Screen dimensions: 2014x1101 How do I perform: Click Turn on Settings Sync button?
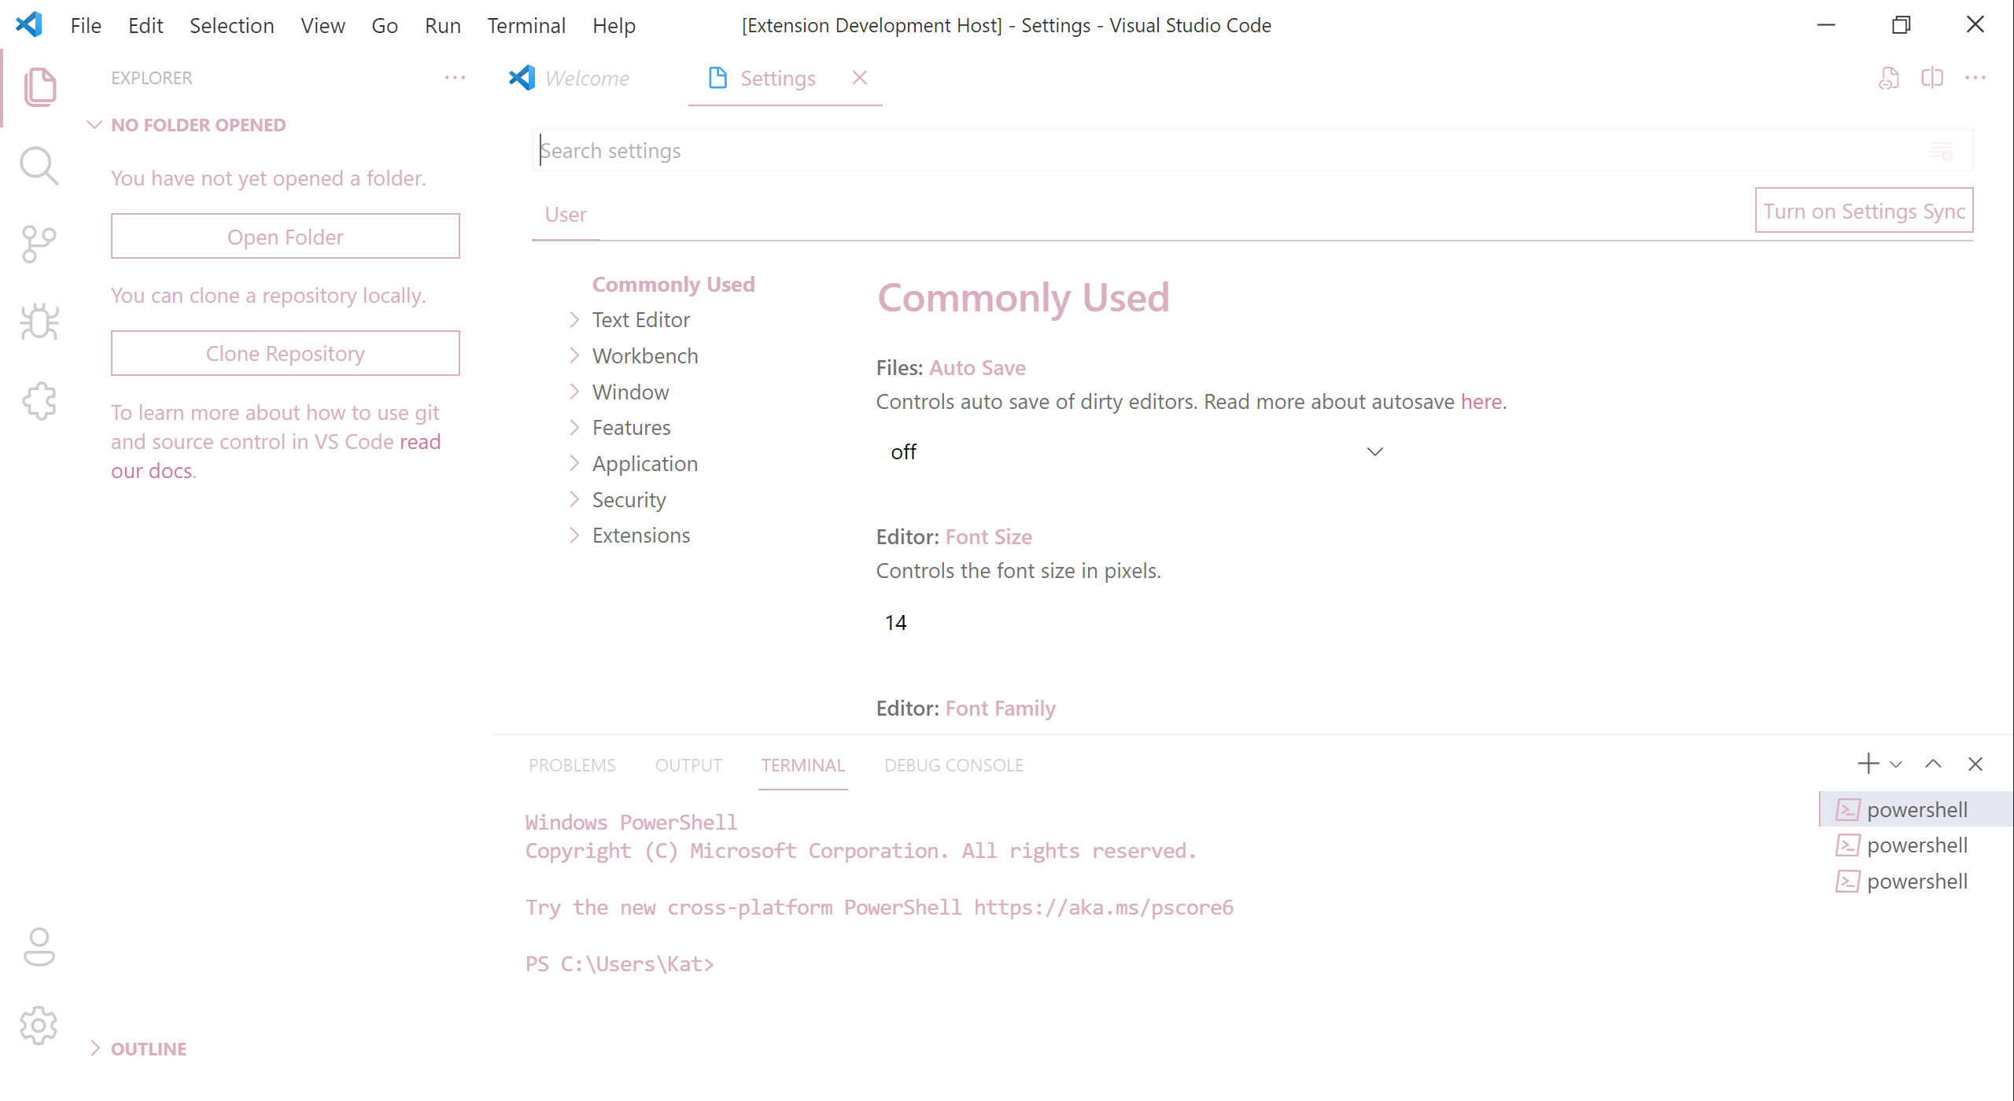pyautogui.click(x=1863, y=211)
